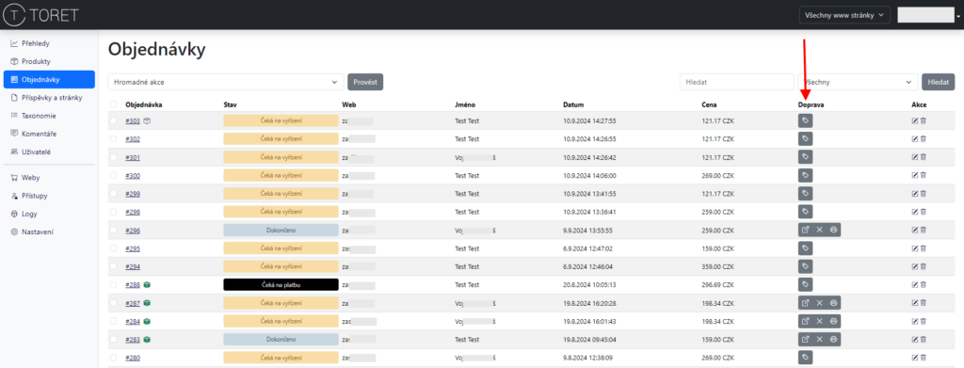964x368 pixels.
Task: Create shipping label for order #300
Action: tap(805, 175)
